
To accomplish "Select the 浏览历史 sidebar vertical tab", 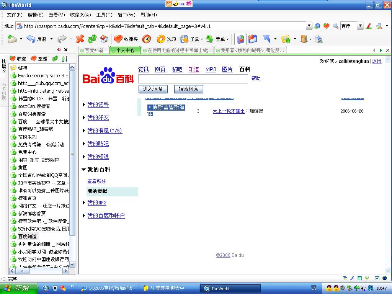I will coord(4,92).
